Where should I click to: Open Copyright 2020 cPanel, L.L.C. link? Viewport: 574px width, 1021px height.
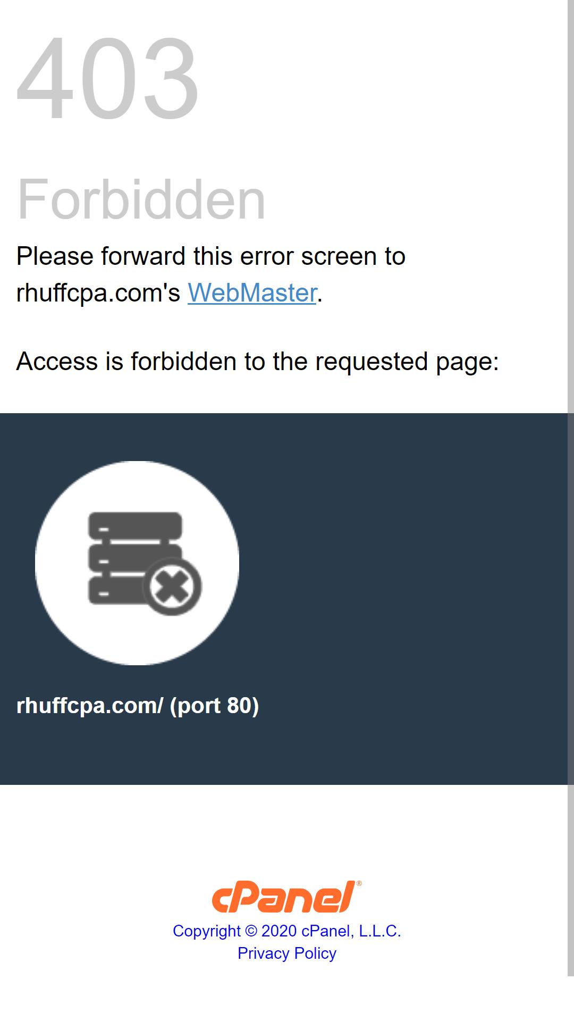tap(286, 931)
